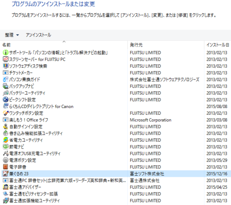Select program name 富士通拡張機能ユーティリティ
This screenshot has width=231, height=205.
click(x=34, y=201)
